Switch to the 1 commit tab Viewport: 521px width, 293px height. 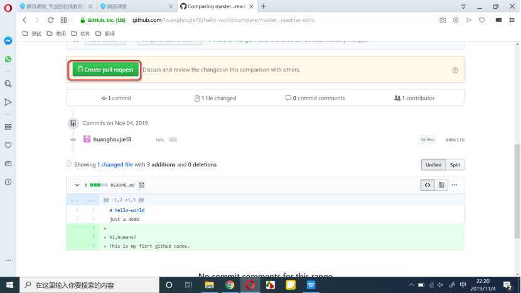(x=116, y=98)
